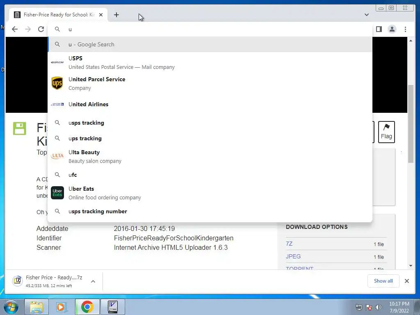The height and width of the screenshot is (315, 420).
Task: Click the Scanner value Internet Archive HTML5 Uploader
Action: (171, 247)
